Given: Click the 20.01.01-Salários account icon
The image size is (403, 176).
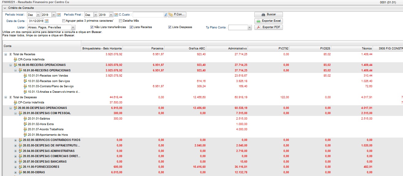Looking at the screenshot, I should 25,119.
